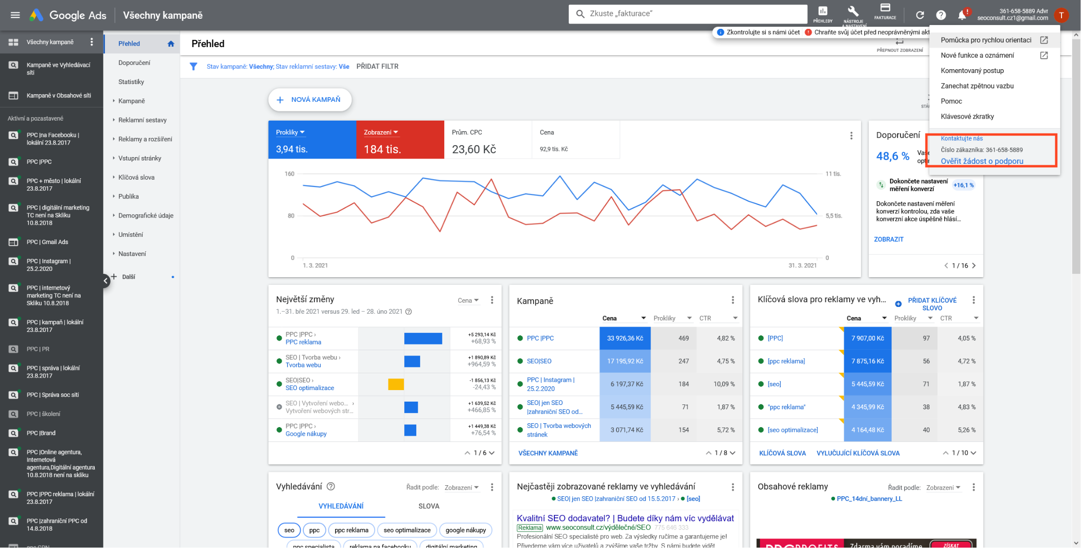Screen dimensions: 1087x551
Task: Open the Fakturace billing icon
Action: pos(890,12)
